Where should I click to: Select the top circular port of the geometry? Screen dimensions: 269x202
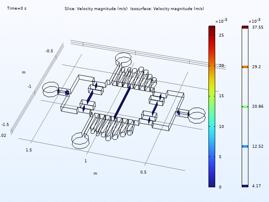pos(123,59)
